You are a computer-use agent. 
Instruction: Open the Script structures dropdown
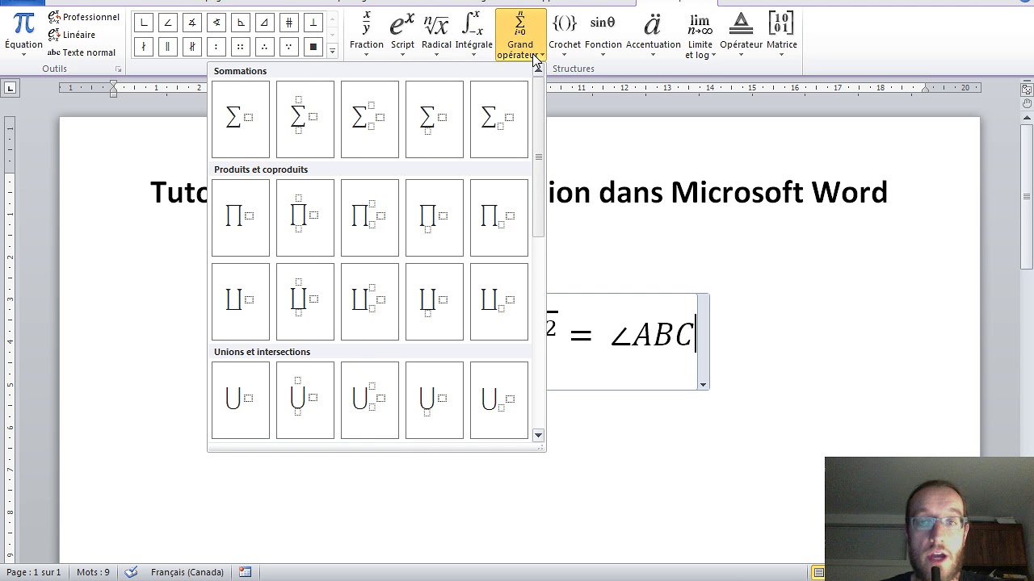point(402,36)
